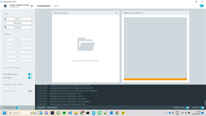Click the volume speaker tray icon

point(186,113)
